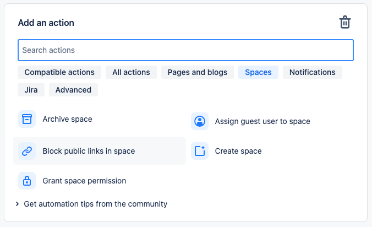The width and height of the screenshot is (372, 227).
Task: Open community automation tips link
Action: coord(95,204)
